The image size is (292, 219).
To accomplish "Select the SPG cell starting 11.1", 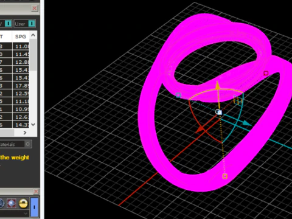I will 21,101.
